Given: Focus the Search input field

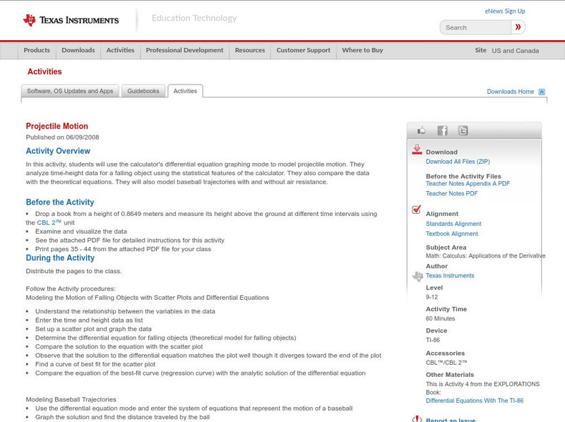Looking at the screenshot, I should click(475, 28).
